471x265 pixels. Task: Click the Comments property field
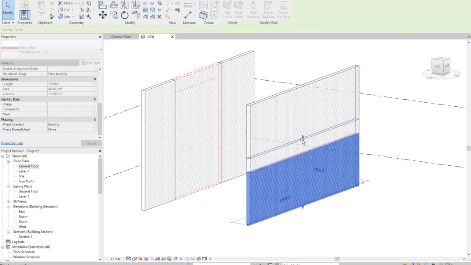pos(71,109)
